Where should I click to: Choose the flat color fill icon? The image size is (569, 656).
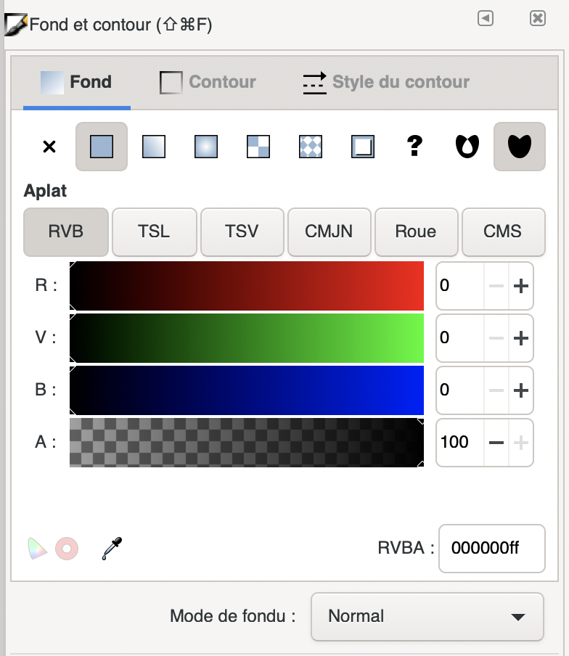click(102, 147)
